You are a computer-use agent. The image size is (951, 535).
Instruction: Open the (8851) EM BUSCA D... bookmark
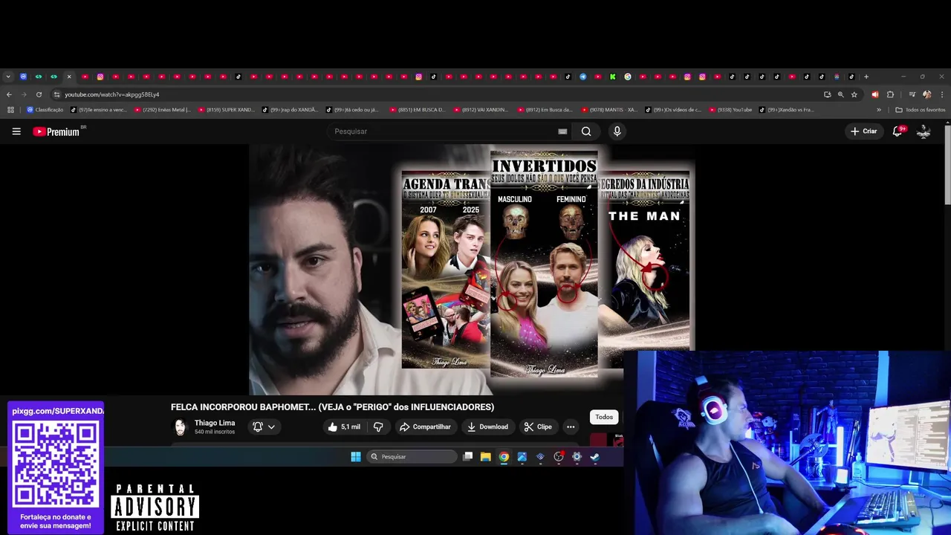tap(418, 110)
